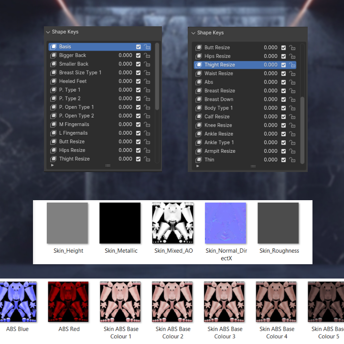The width and height of the screenshot is (344, 344).
Task: Click shape key icon beside Heeled Feet
Action: point(54,81)
